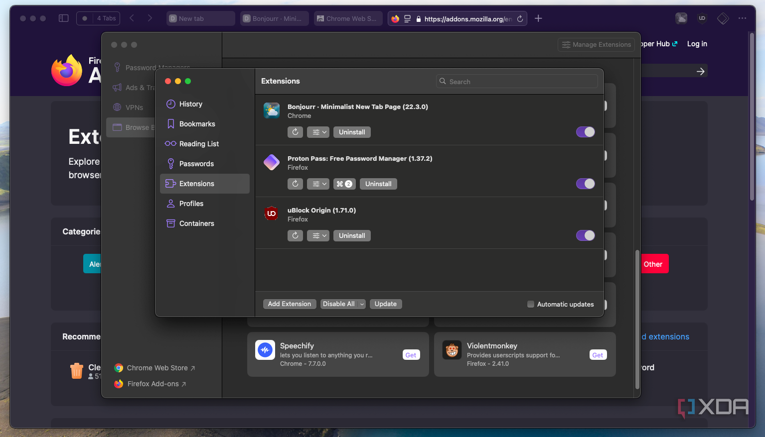765x437 pixels.
Task: Click the uBlock Origin toolbar icon
Action: pos(702,18)
